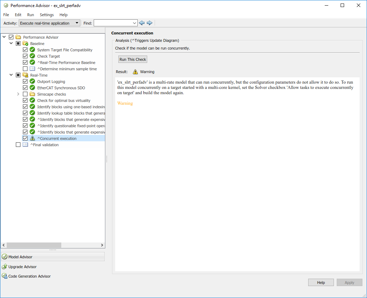Click the Result warning triangle icon

[x=135, y=72]
